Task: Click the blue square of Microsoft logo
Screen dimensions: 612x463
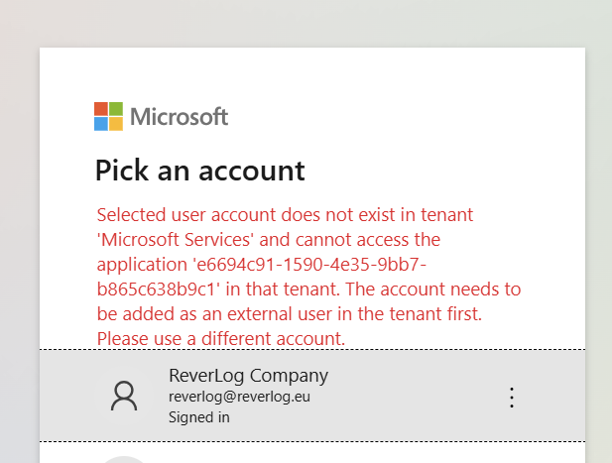Action: pyautogui.click(x=101, y=124)
